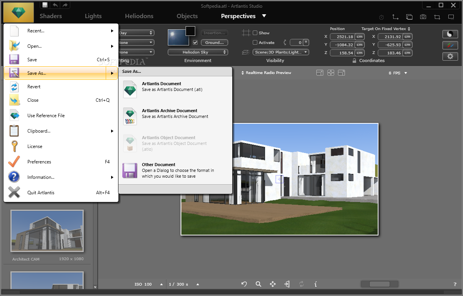
Task: Click the centered preview size icon
Action: tap(331, 72)
